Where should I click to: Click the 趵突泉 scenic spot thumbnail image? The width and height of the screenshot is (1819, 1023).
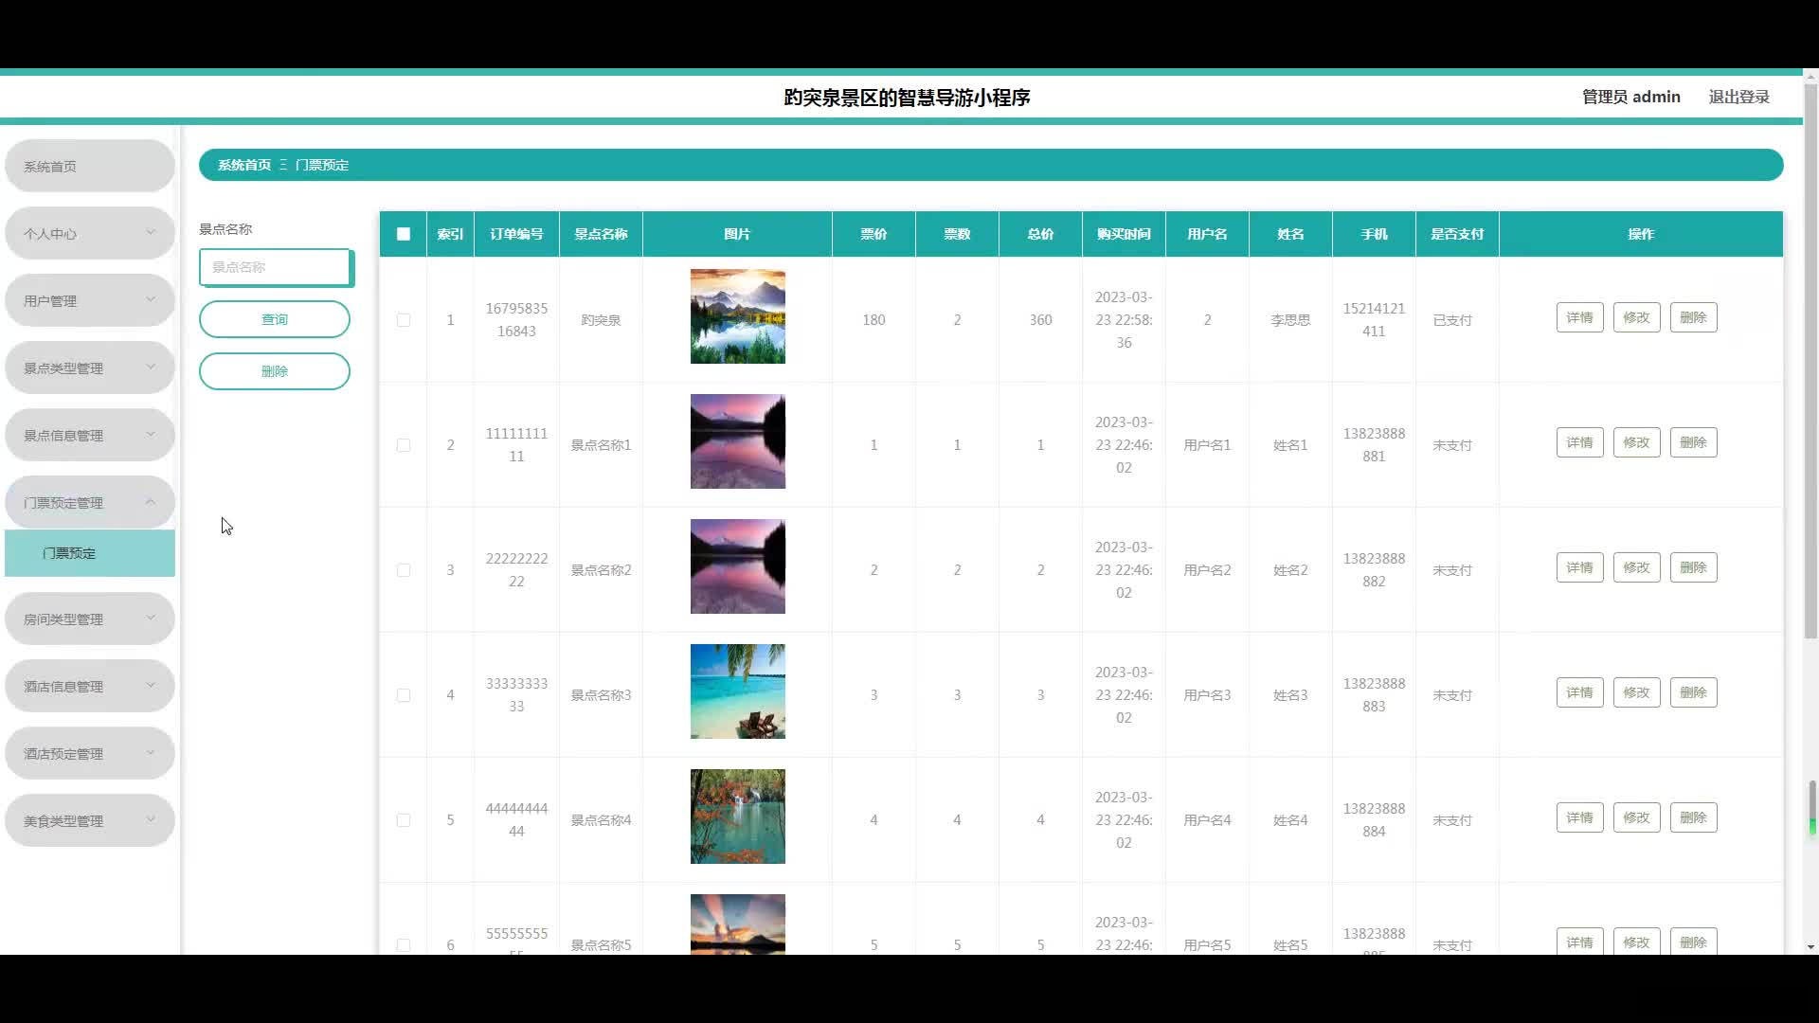[737, 316]
